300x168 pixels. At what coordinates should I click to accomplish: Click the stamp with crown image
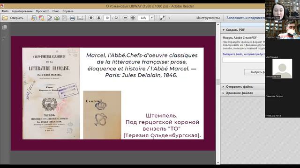click(x=102, y=115)
